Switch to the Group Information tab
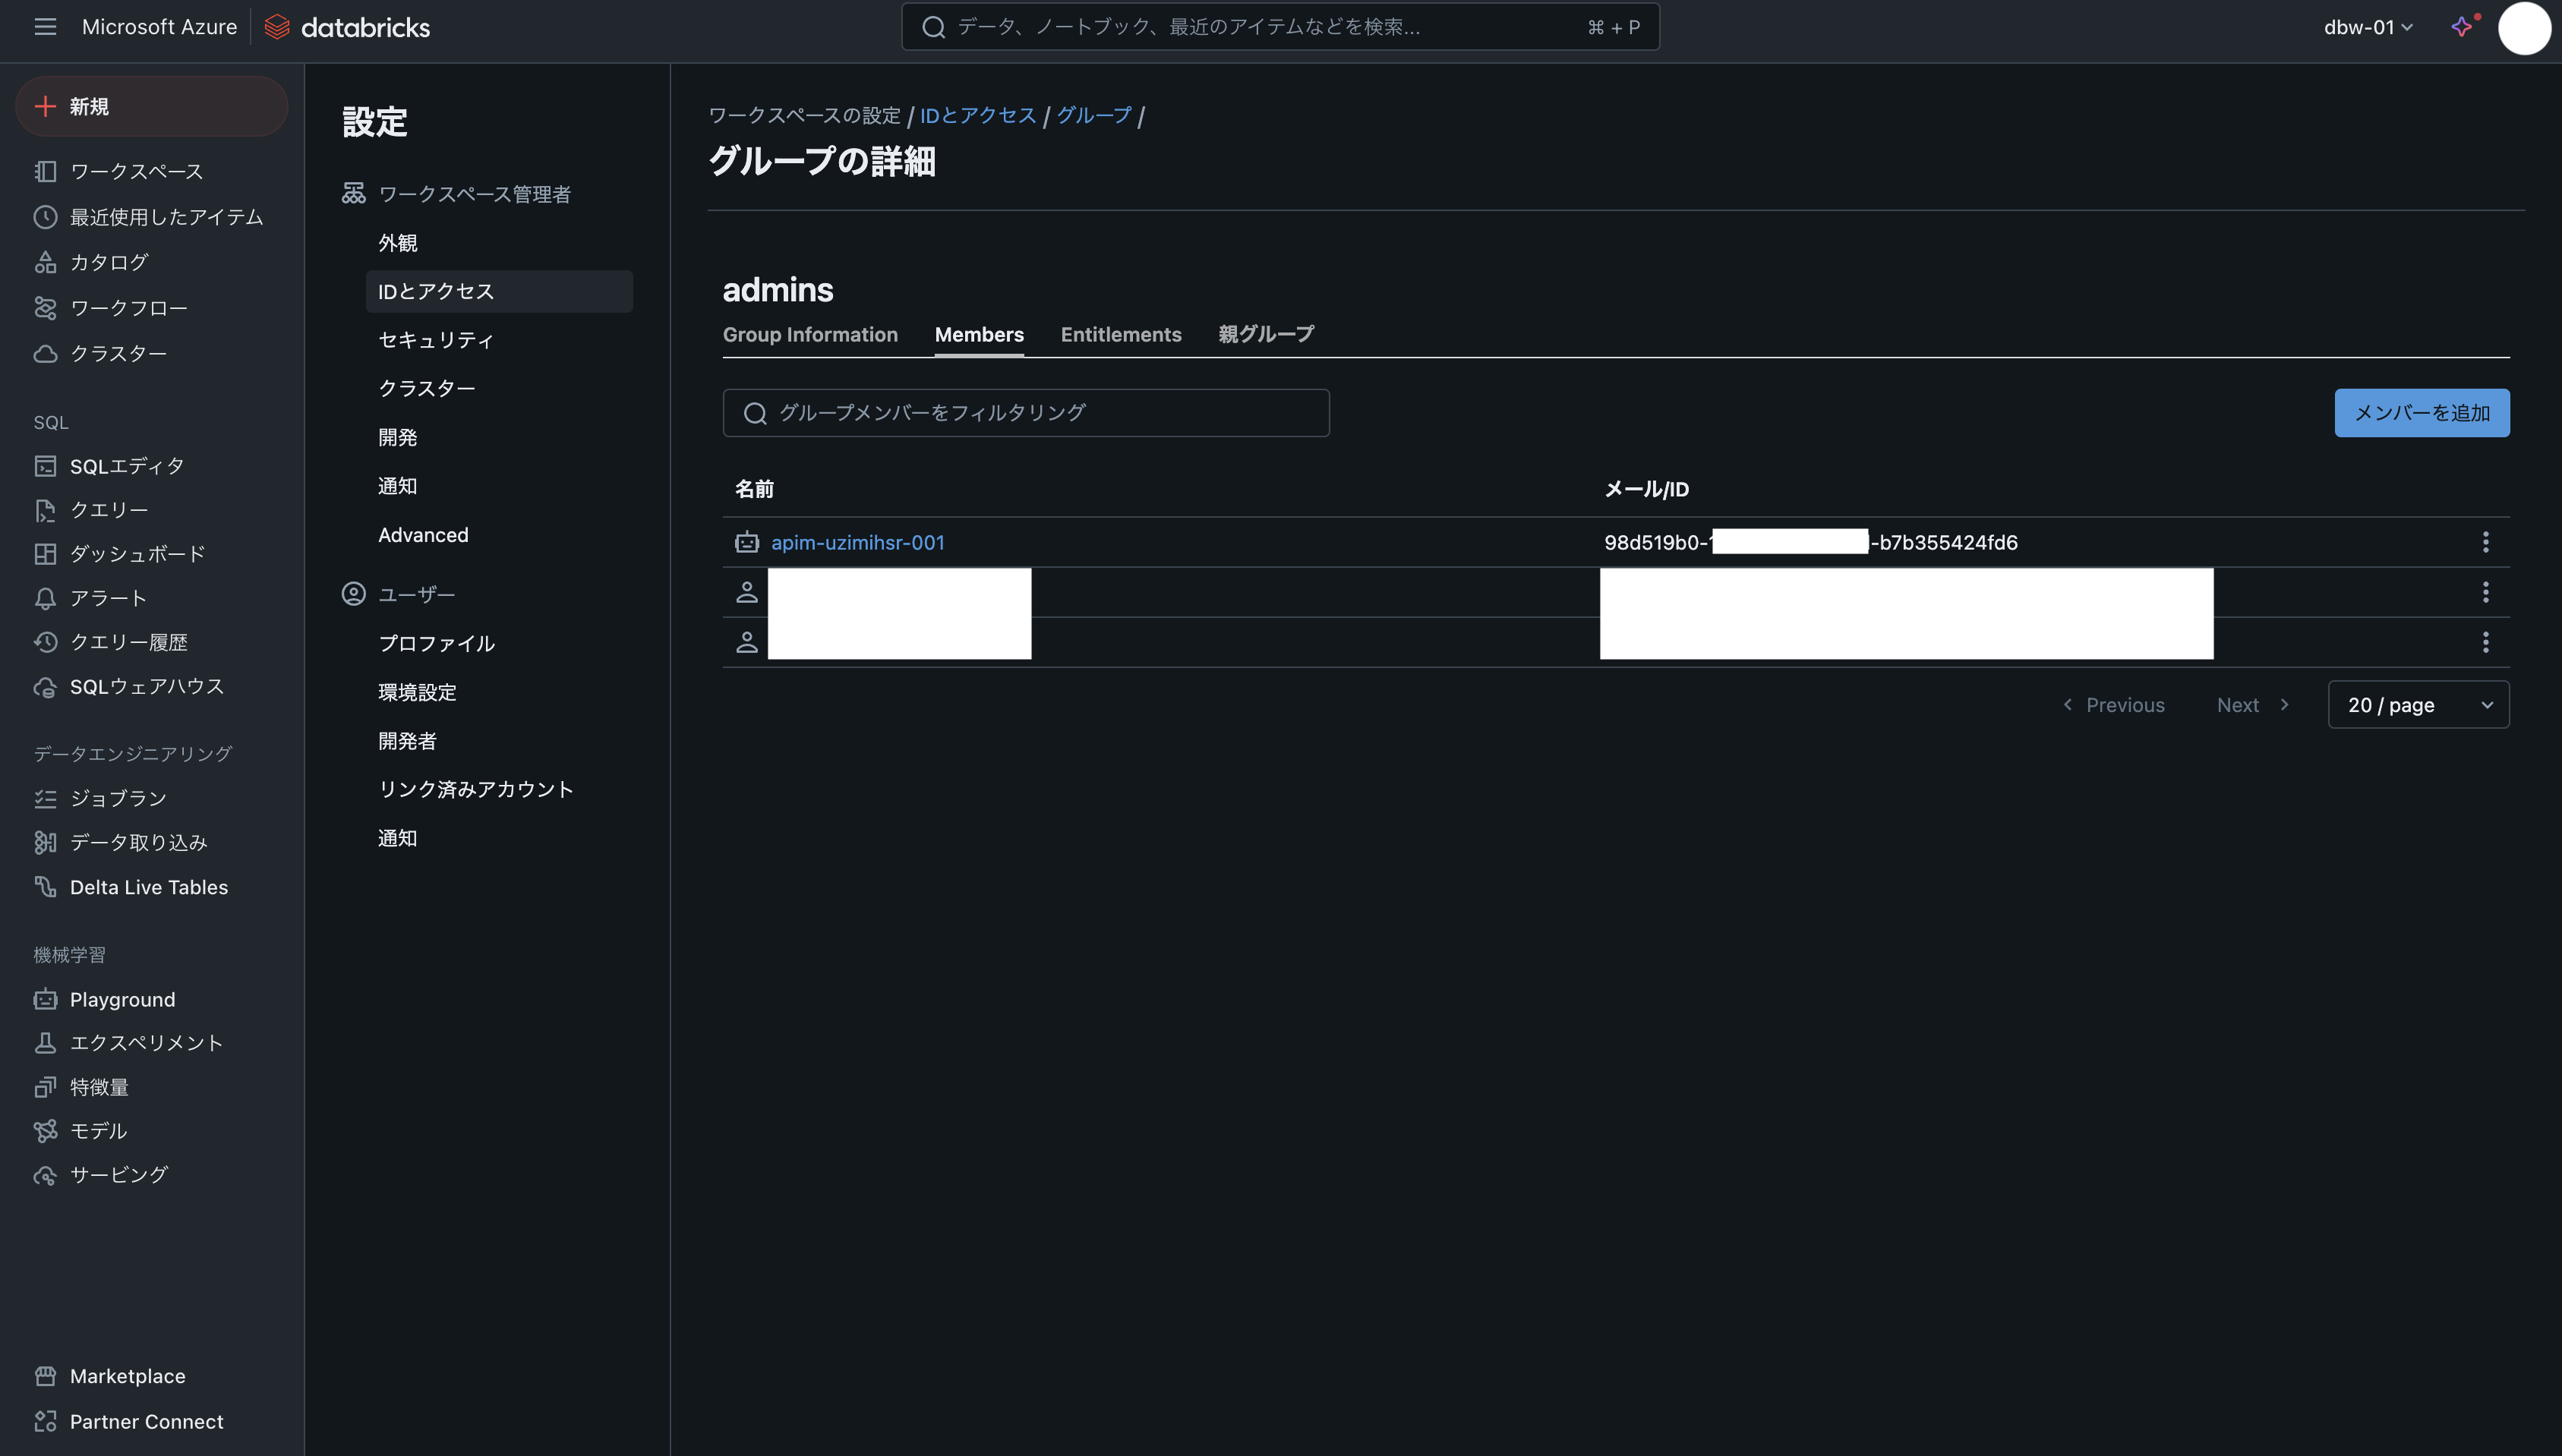The width and height of the screenshot is (2562, 1456). click(810, 334)
